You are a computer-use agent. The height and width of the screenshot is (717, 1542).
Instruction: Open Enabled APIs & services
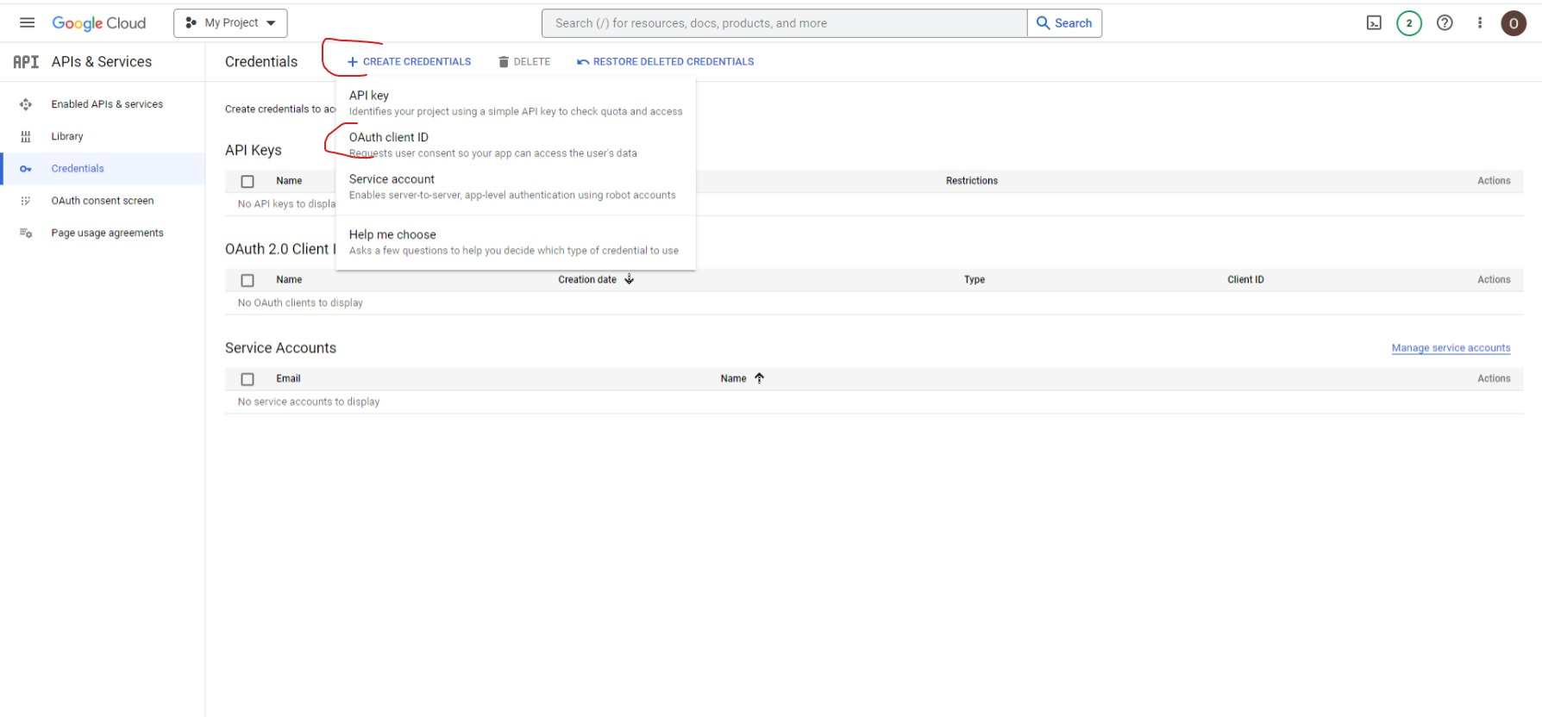click(107, 104)
